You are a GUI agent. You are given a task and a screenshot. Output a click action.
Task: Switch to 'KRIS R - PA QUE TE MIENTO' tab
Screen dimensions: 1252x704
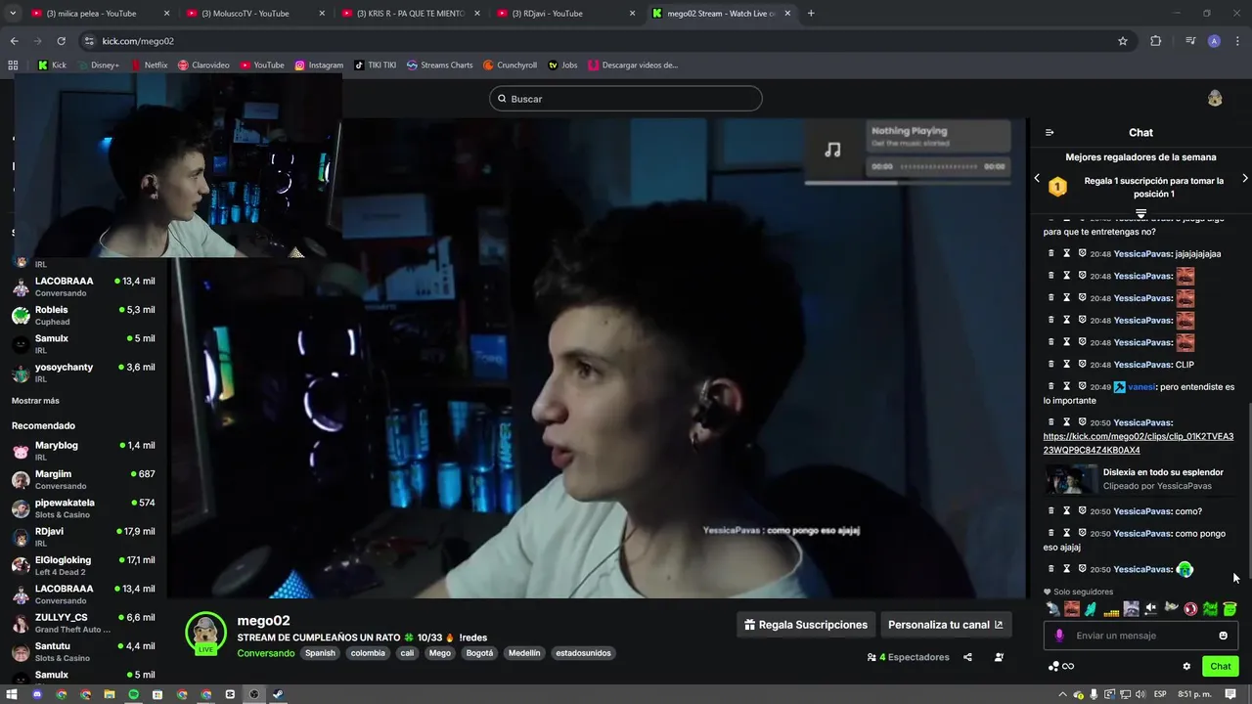click(411, 14)
